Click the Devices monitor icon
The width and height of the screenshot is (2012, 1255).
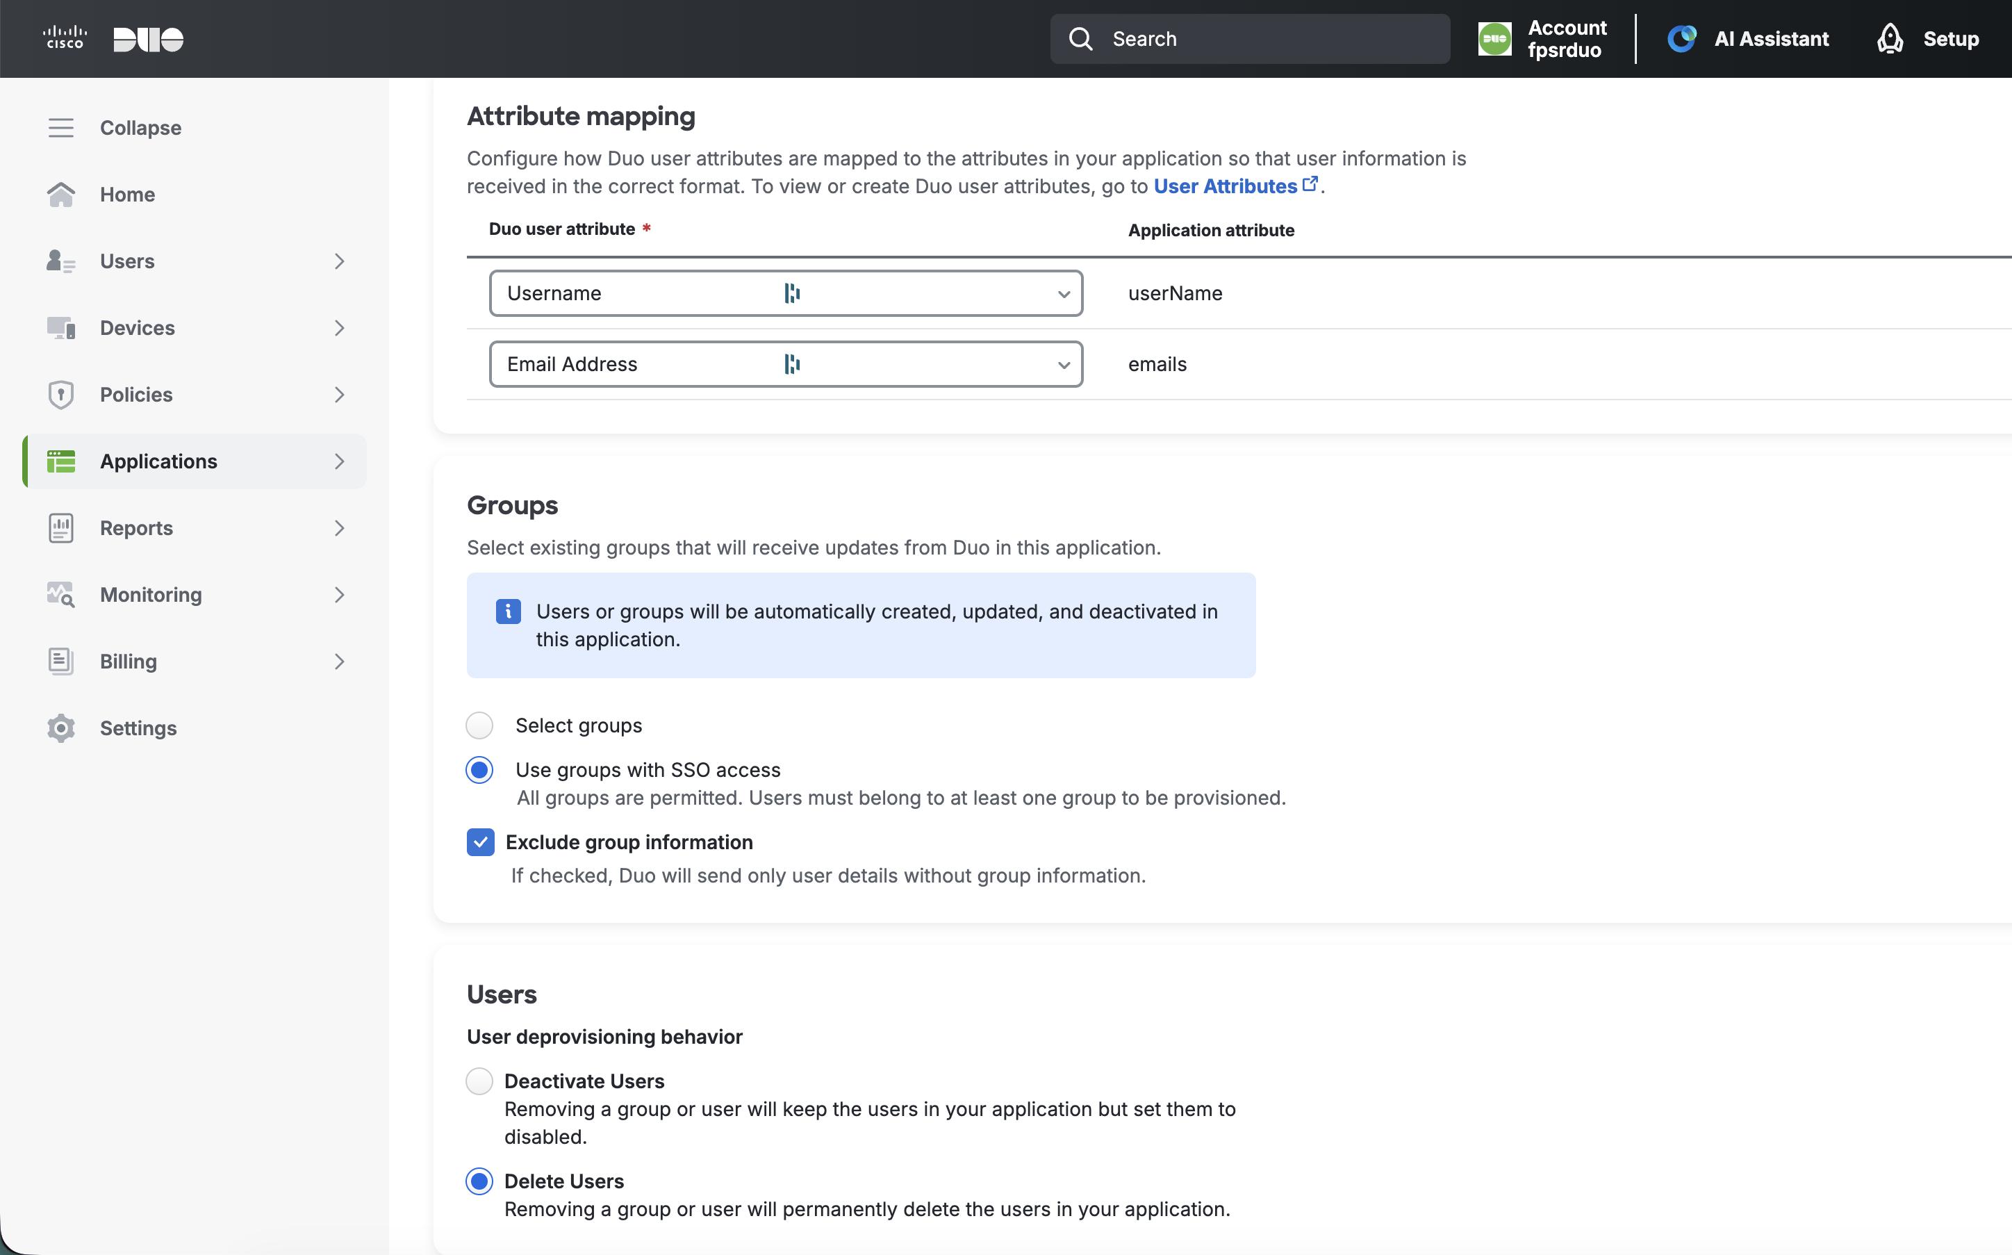point(60,328)
